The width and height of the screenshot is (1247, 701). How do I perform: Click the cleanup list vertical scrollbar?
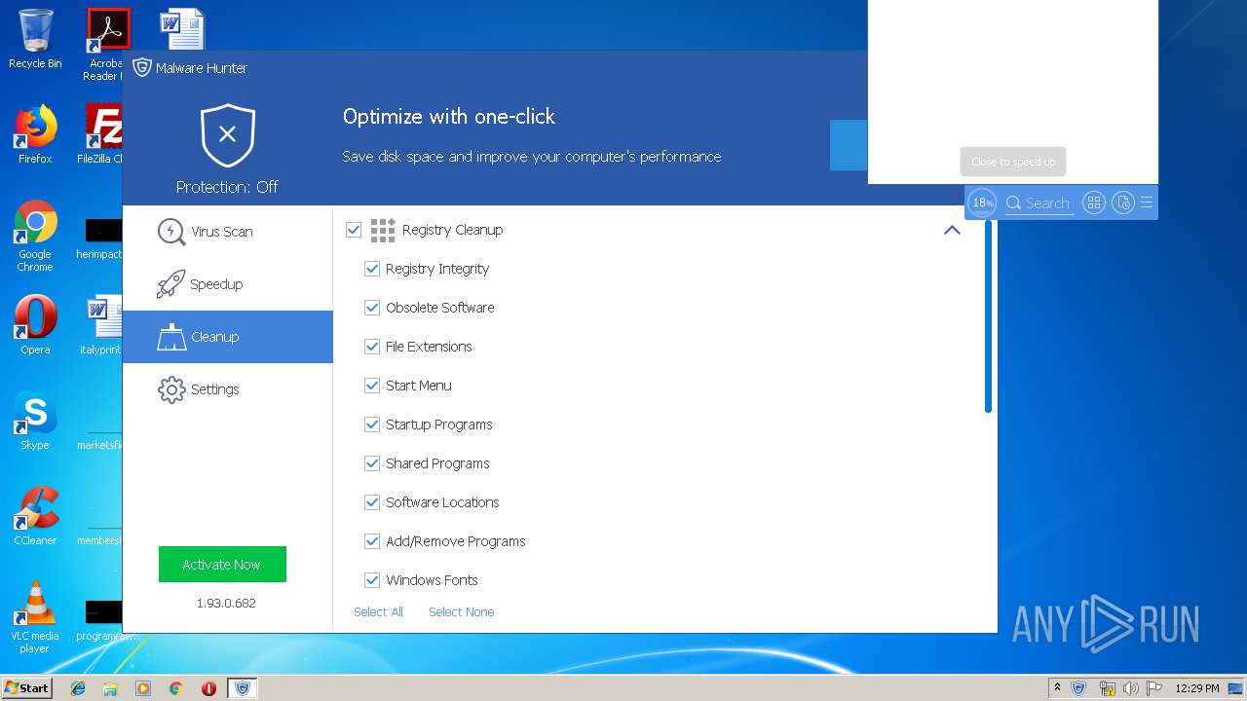pos(988,316)
